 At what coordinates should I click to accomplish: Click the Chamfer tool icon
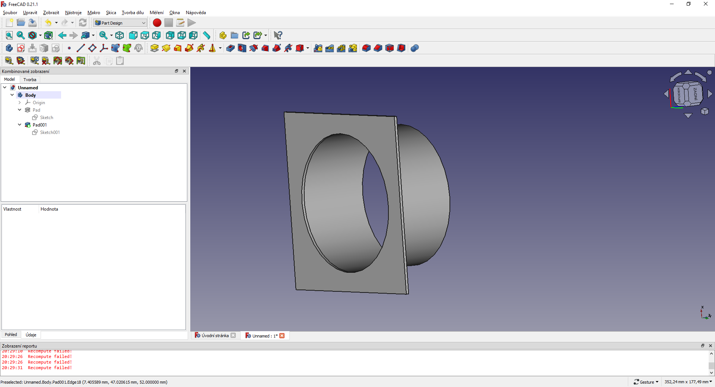[378, 48]
